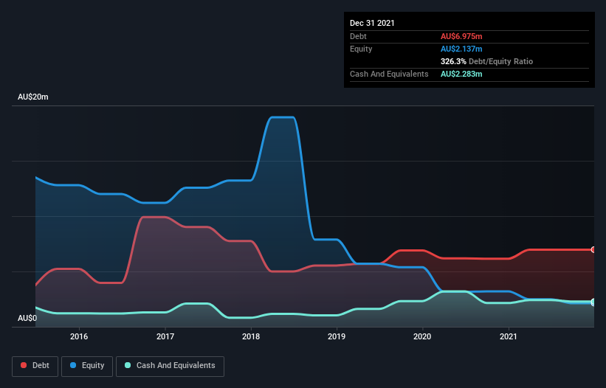
Task: Click the Cash And Equivalents tooltip label
Action: click(x=389, y=74)
